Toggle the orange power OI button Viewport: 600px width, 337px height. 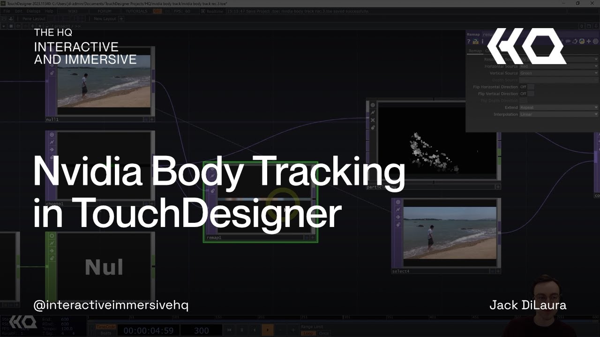coord(158,11)
